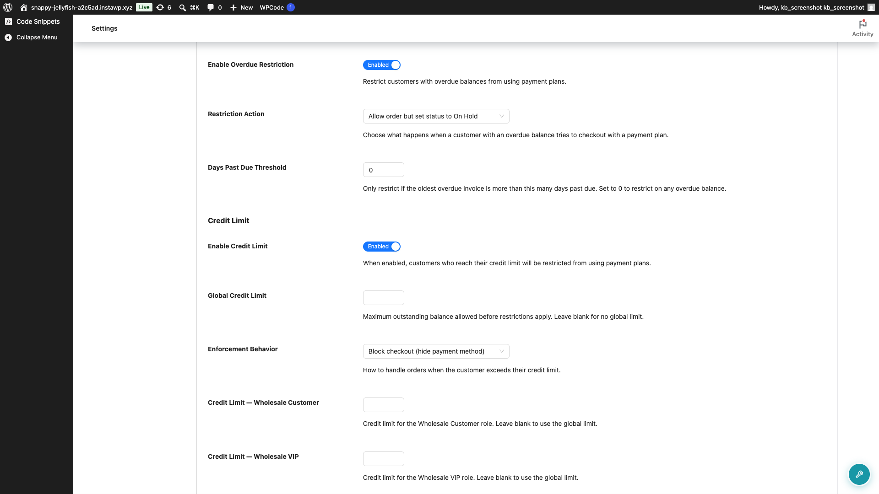Screen dimensions: 879x494
Task: Click 'Credit Limit — Wholesale VIP' label
Action: (253, 456)
